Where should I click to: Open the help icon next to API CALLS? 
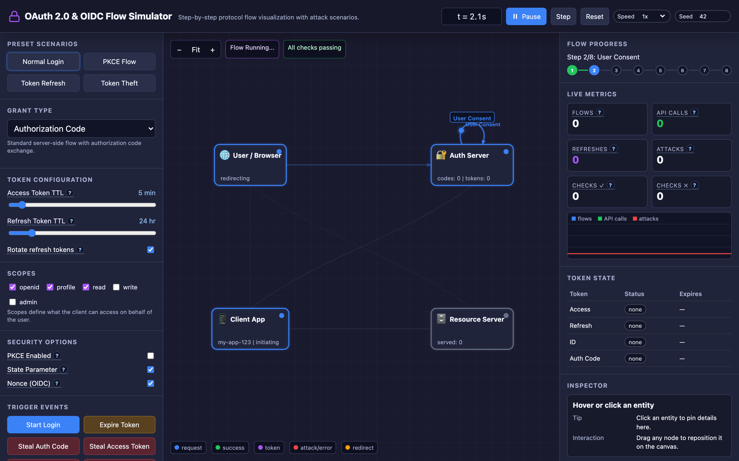(x=694, y=112)
